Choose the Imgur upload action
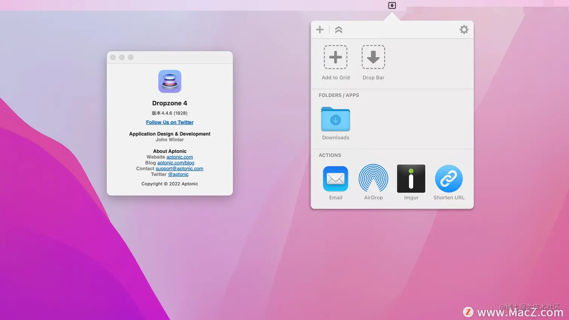Screen dimensions: 569x320 [411, 179]
